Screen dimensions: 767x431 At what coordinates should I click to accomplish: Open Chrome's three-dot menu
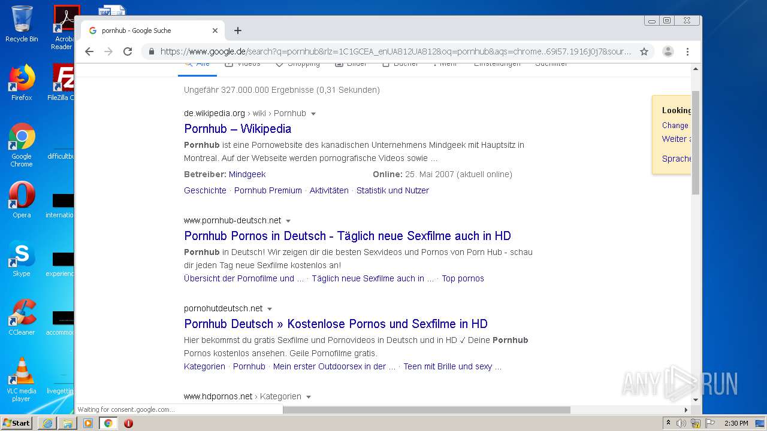point(688,51)
